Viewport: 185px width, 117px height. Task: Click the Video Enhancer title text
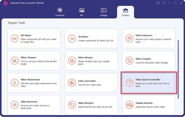click(144, 35)
